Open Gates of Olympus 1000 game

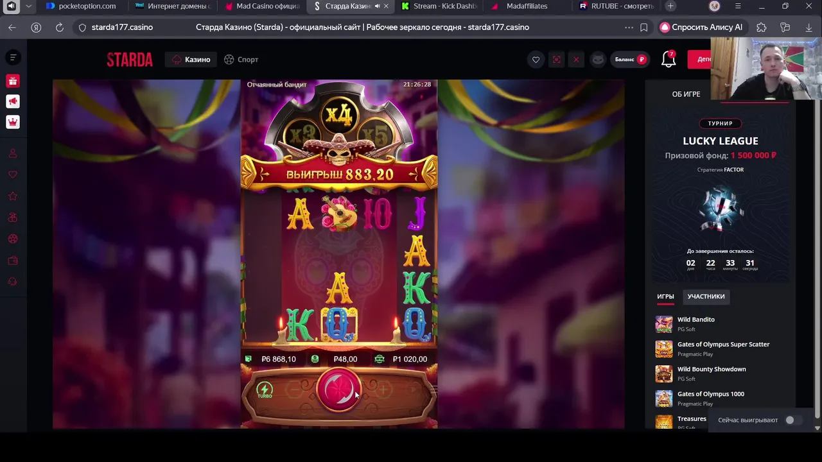[x=711, y=394]
